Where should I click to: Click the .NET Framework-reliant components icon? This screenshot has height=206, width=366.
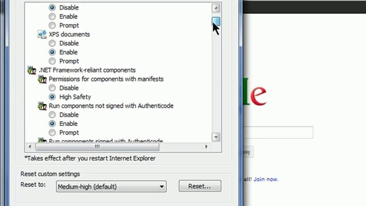(x=31, y=70)
